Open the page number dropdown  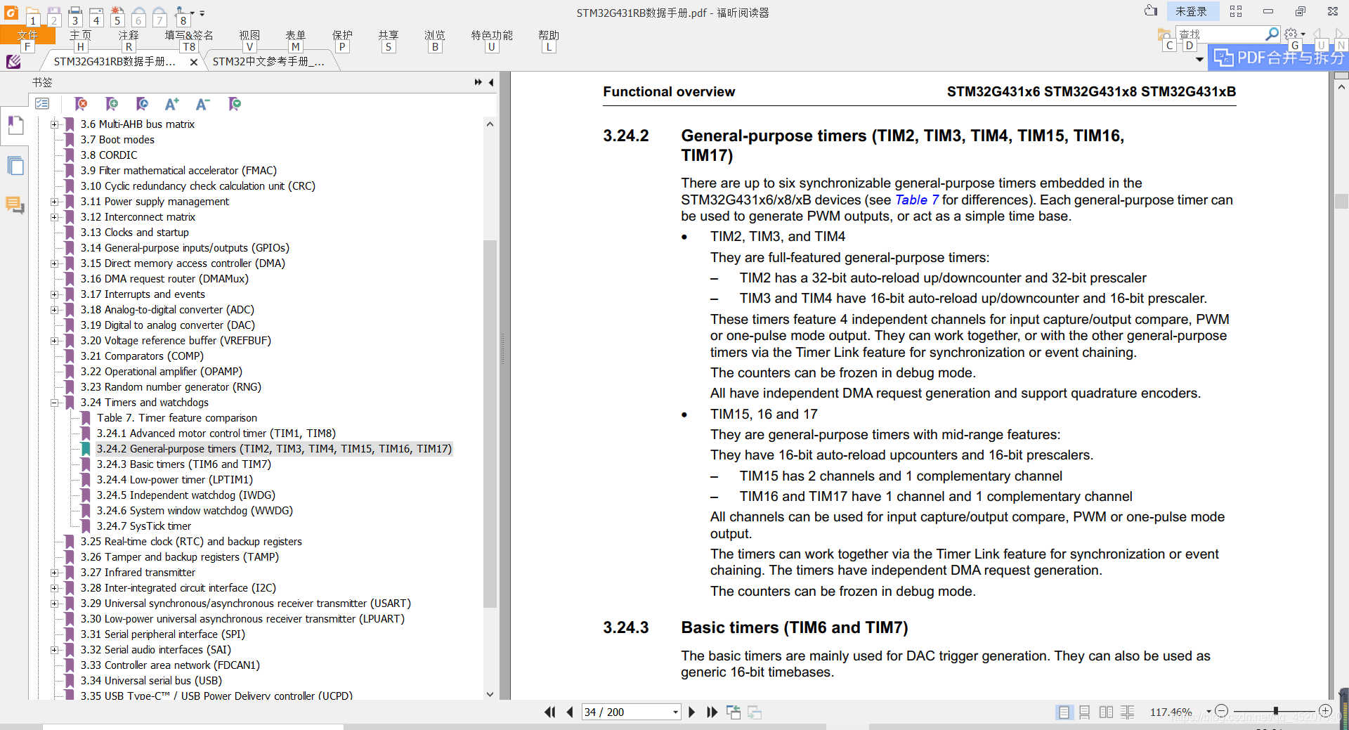point(675,712)
